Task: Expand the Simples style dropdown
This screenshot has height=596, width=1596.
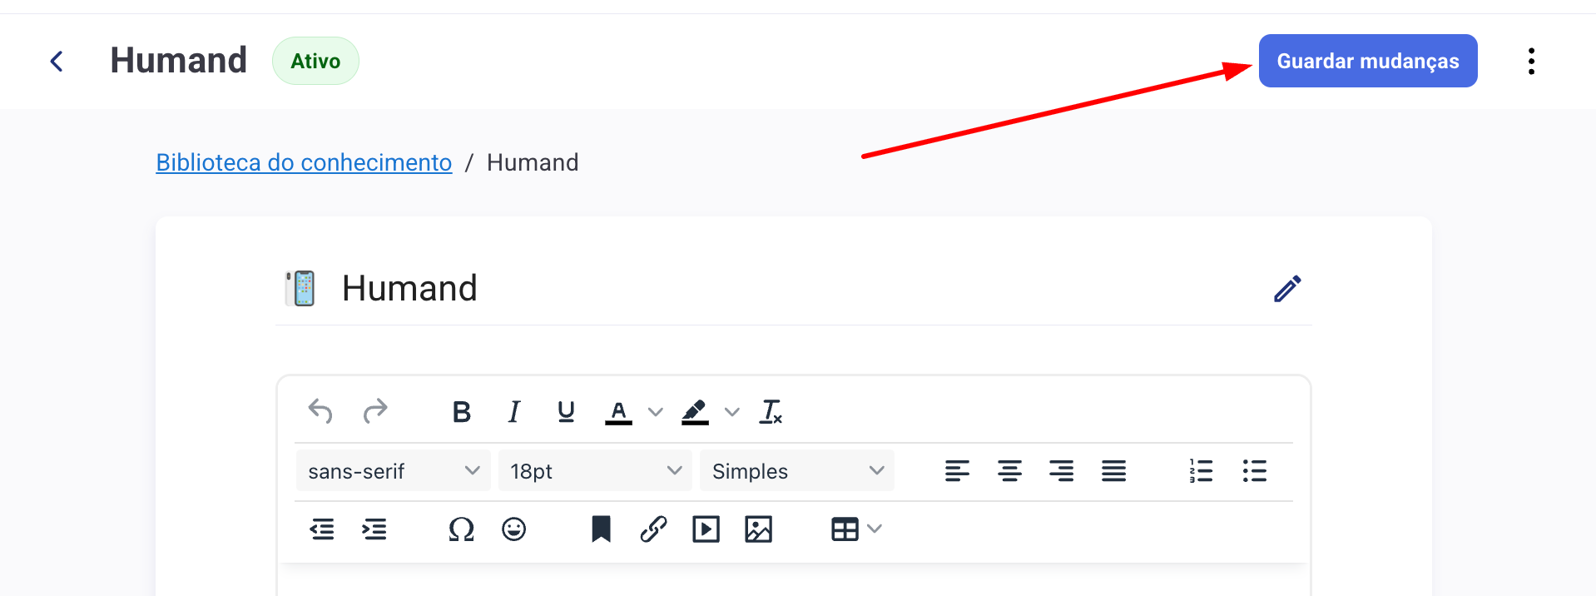Action: [797, 471]
